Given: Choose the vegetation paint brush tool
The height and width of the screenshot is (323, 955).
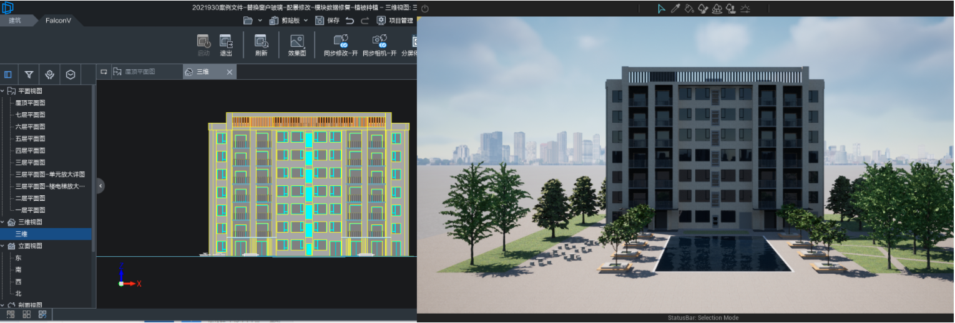Looking at the screenshot, I should pos(703,9).
